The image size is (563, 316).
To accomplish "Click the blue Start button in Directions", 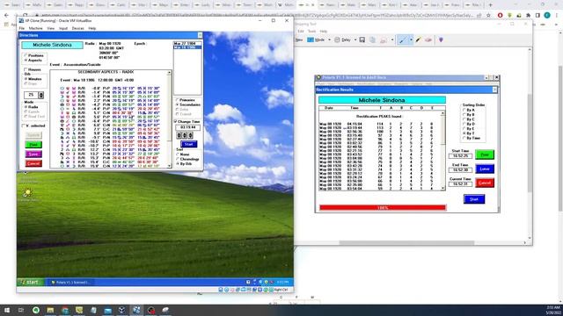I will tap(188, 144).
